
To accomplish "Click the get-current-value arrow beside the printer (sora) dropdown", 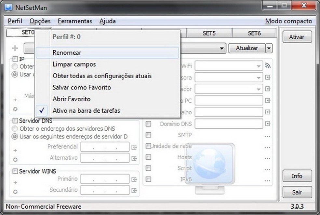I will pos(268,77).
